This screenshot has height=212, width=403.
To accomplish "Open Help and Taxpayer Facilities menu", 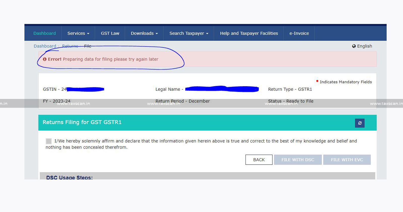I will click(249, 33).
